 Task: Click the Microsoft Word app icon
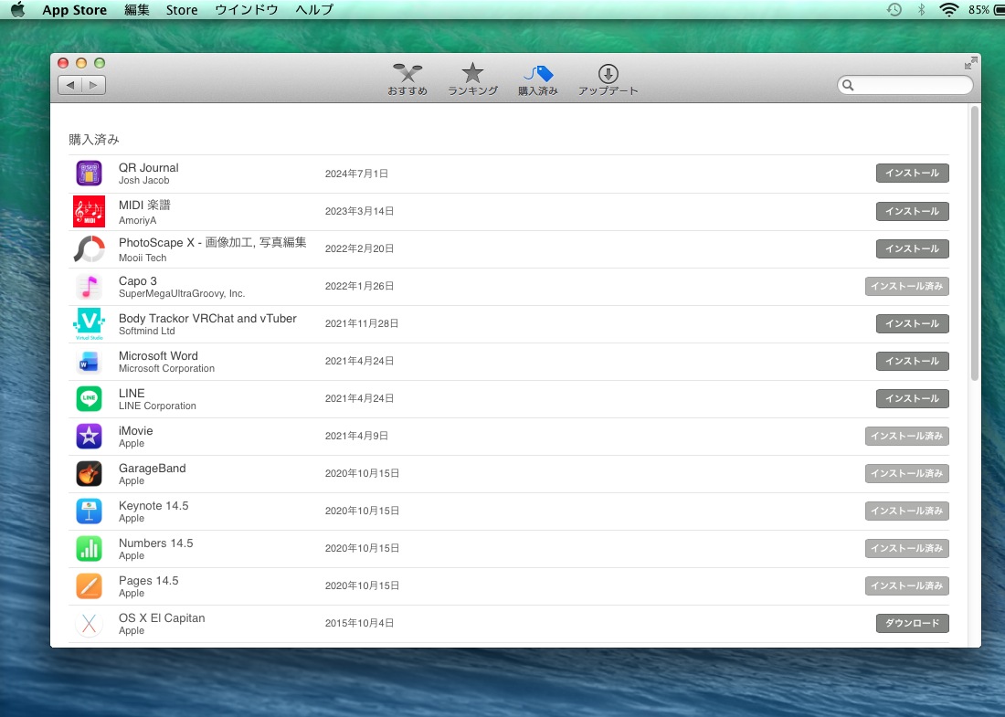(89, 362)
